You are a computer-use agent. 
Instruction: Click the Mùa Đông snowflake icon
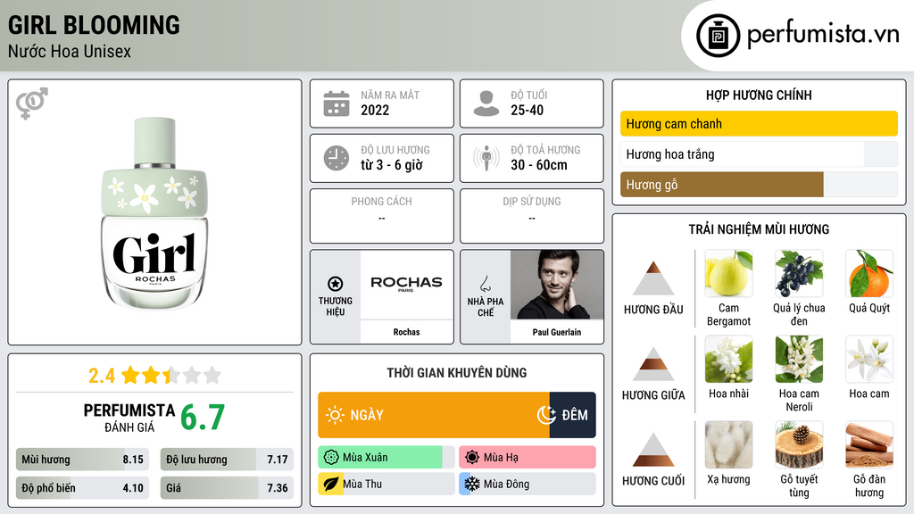pos(472,485)
